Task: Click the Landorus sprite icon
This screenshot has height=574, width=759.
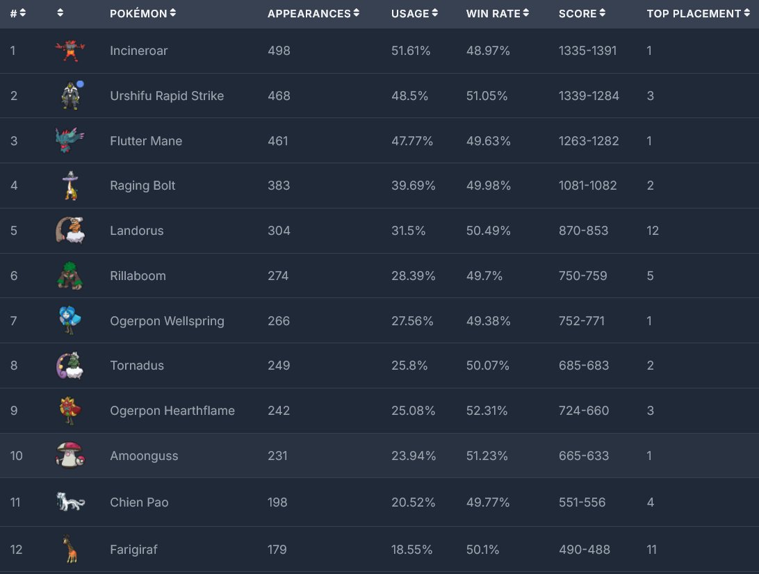Action: [70, 230]
